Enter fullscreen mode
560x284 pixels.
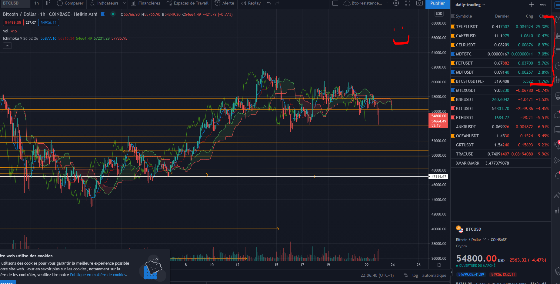[408, 3]
